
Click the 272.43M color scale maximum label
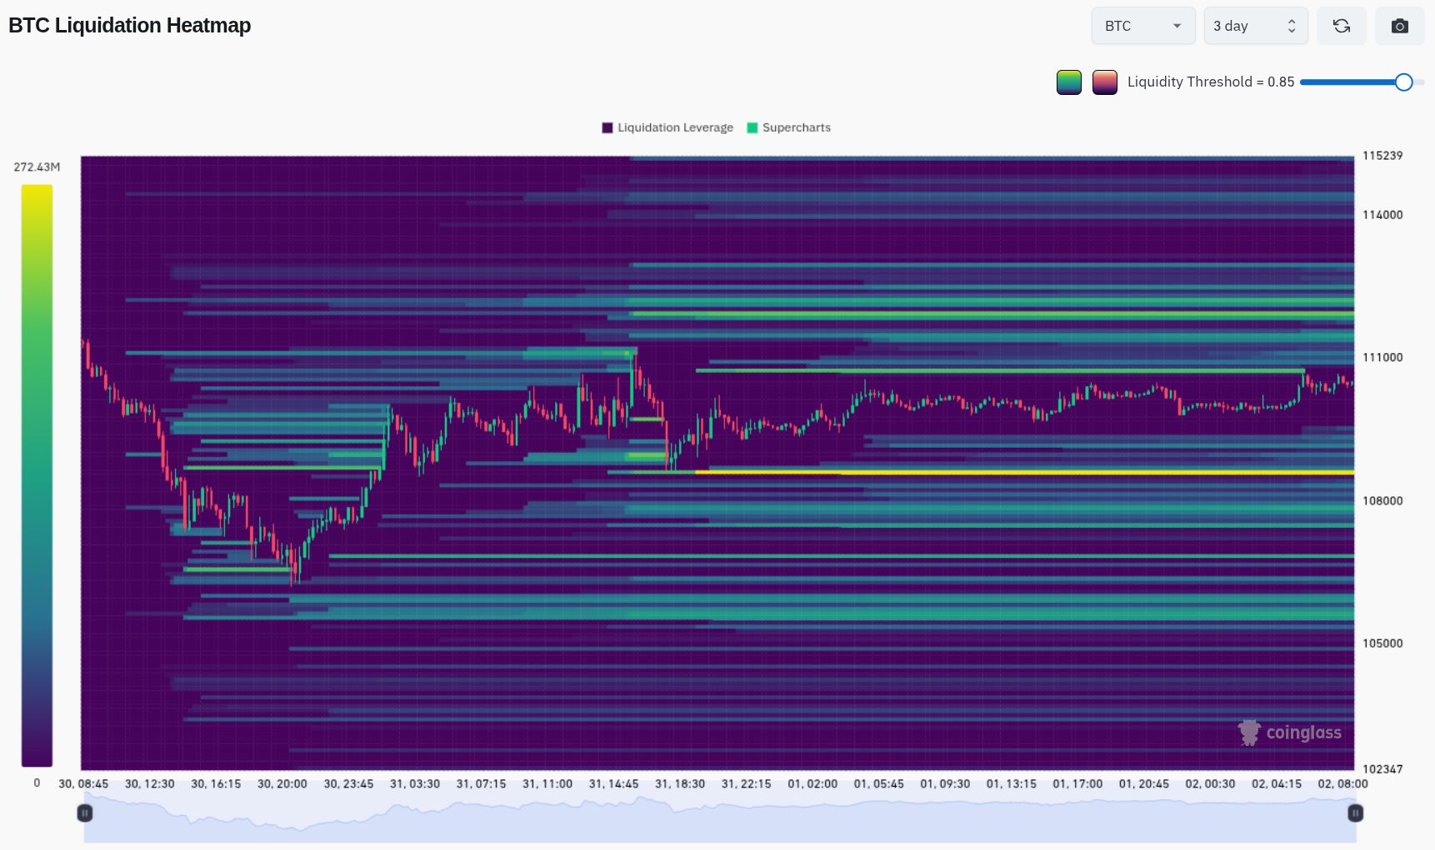coord(37,167)
